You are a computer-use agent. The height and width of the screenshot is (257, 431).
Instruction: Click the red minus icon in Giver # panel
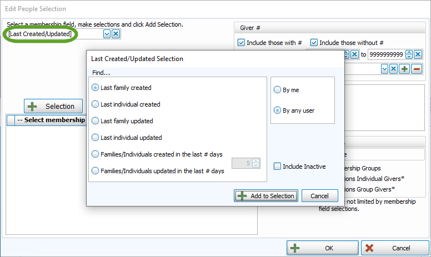[x=417, y=69]
